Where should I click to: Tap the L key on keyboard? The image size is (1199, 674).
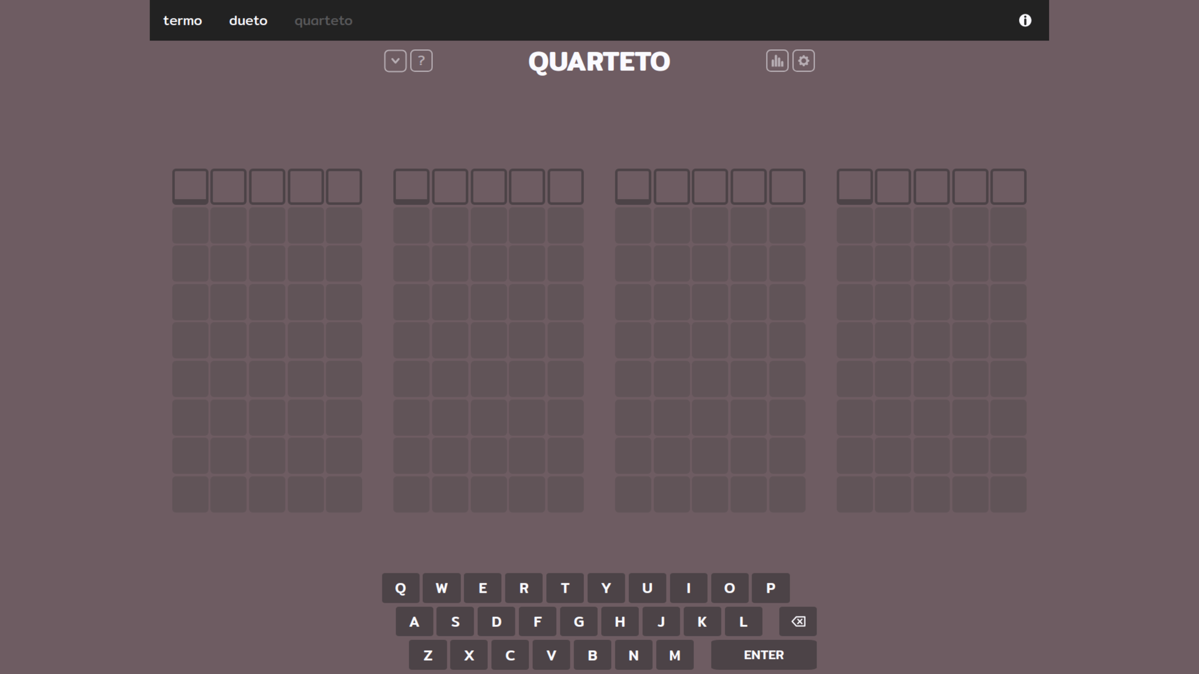(743, 621)
